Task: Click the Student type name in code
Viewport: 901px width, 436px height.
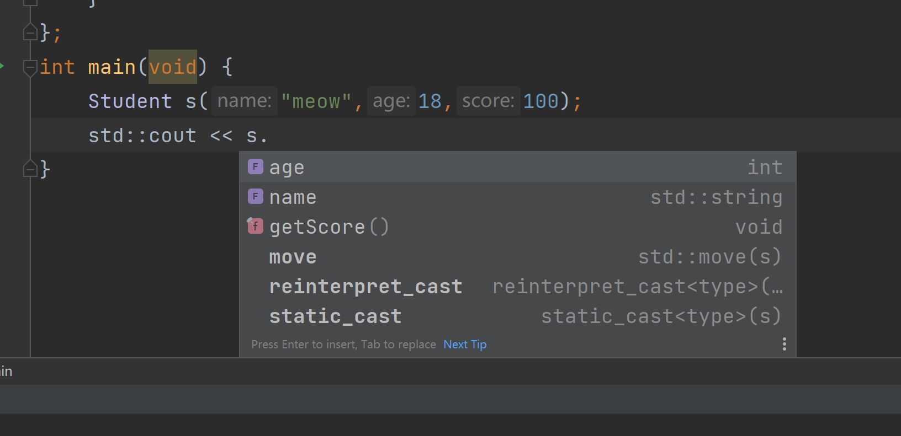Action: click(x=130, y=101)
